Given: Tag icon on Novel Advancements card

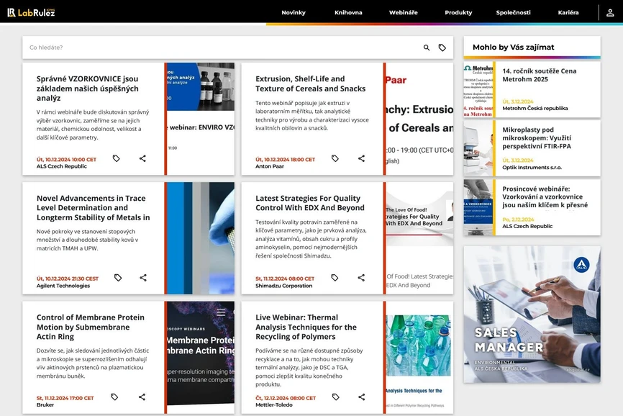Looking at the screenshot, I should click(118, 278).
